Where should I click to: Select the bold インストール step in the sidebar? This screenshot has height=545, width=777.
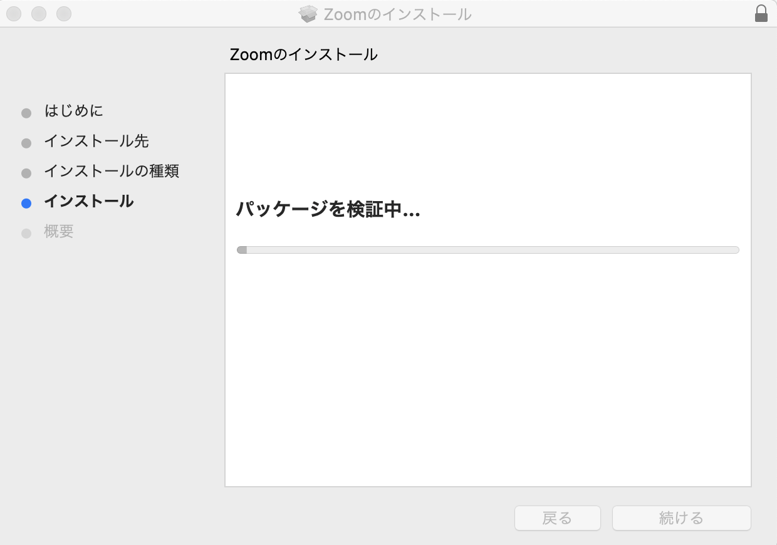click(89, 201)
